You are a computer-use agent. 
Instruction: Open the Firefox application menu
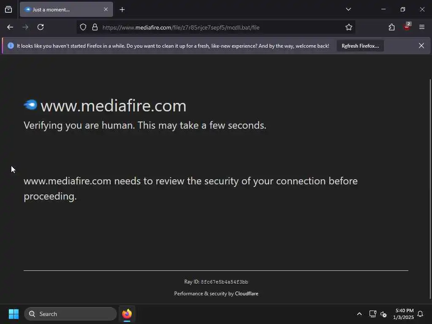pos(421,27)
